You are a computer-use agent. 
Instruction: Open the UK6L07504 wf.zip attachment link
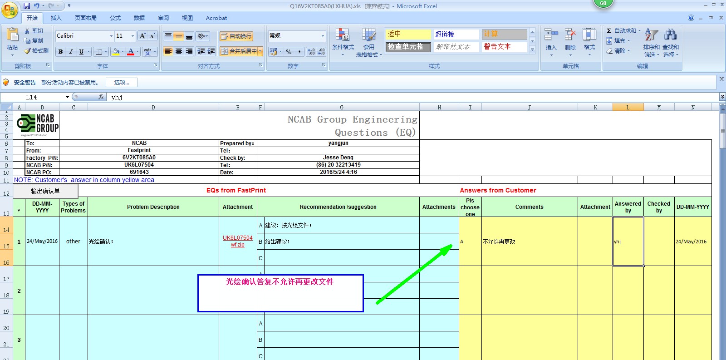pos(237,241)
